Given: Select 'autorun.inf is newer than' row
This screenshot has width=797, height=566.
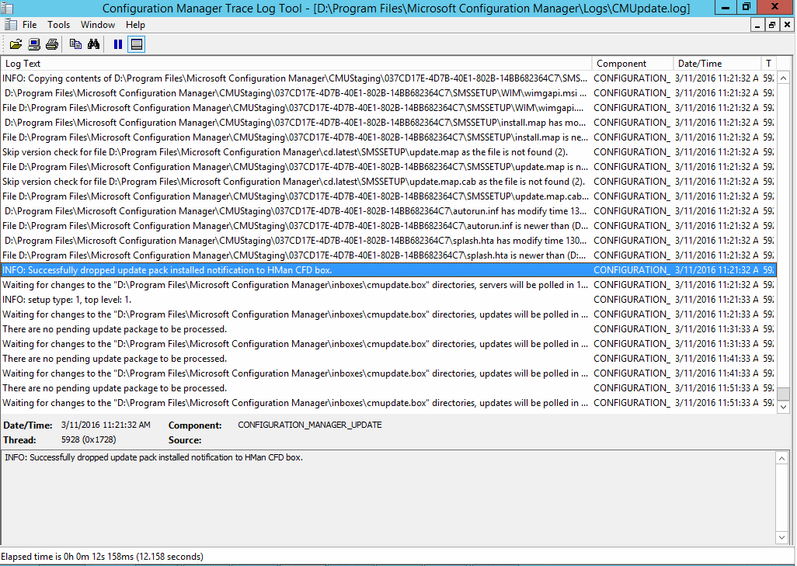Looking at the screenshot, I should click(x=388, y=226).
